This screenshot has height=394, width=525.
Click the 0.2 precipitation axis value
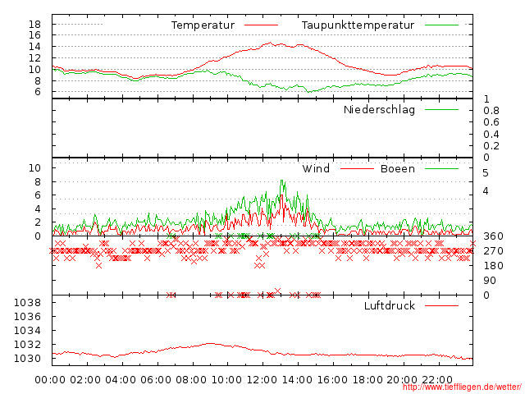click(491, 146)
